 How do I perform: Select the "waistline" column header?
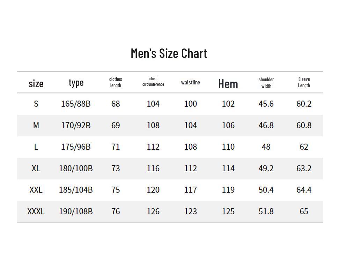(191, 83)
